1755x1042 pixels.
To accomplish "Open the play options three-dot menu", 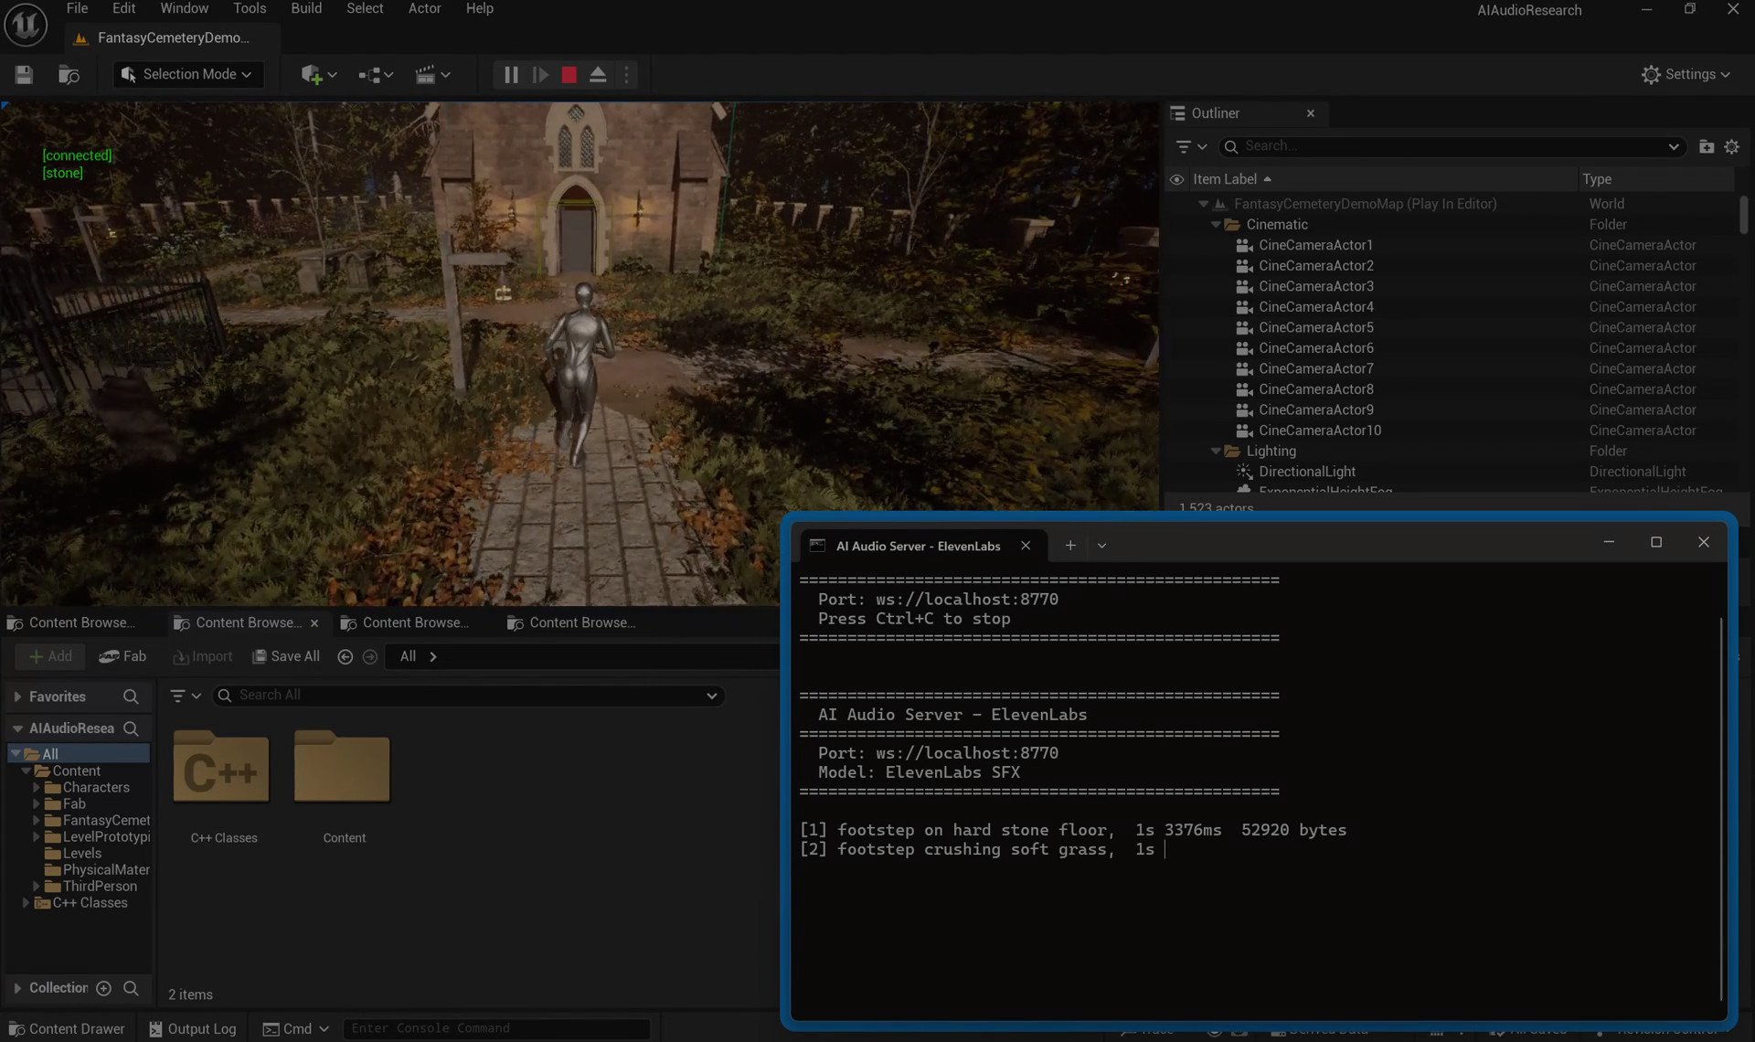I will click(x=626, y=75).
